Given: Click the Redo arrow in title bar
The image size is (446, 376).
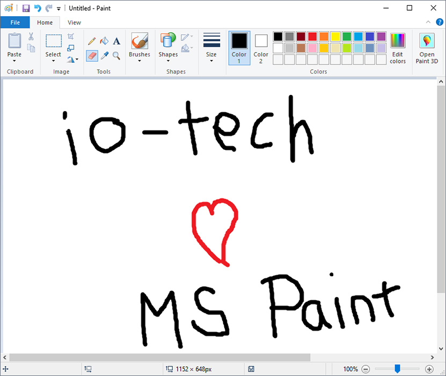Looking at the screenshot, I should click(x=49, y=8).
